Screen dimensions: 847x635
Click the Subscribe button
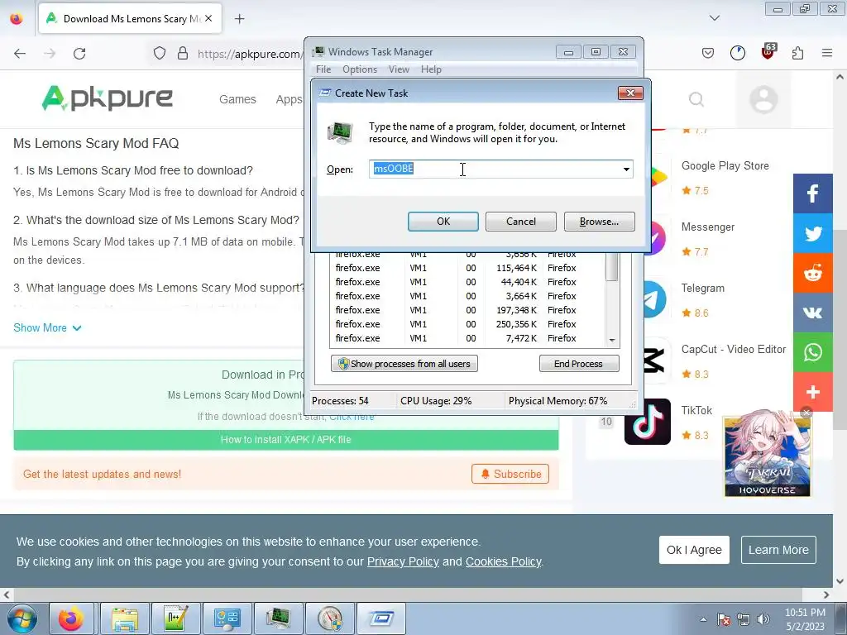510,474
